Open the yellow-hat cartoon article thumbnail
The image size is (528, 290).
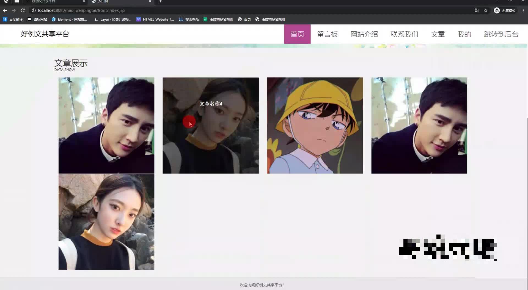click(315, 126)
